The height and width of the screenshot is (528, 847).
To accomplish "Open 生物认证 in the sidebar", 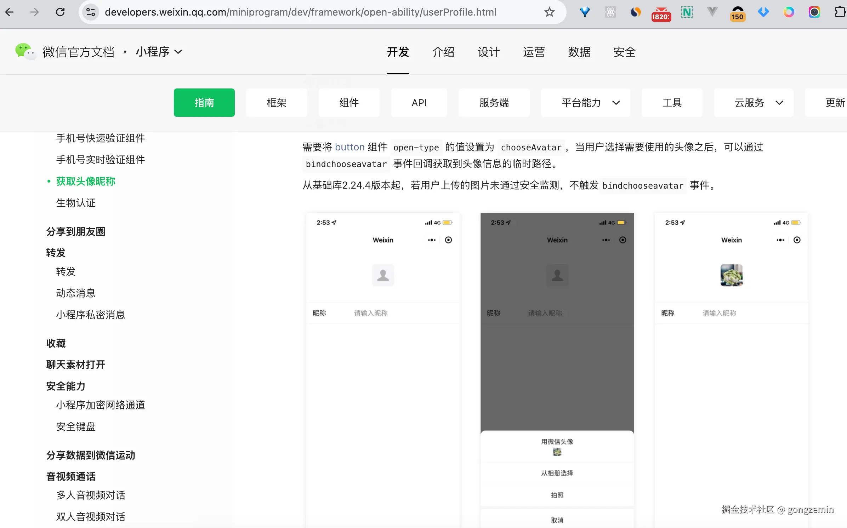I will (76, 203).
